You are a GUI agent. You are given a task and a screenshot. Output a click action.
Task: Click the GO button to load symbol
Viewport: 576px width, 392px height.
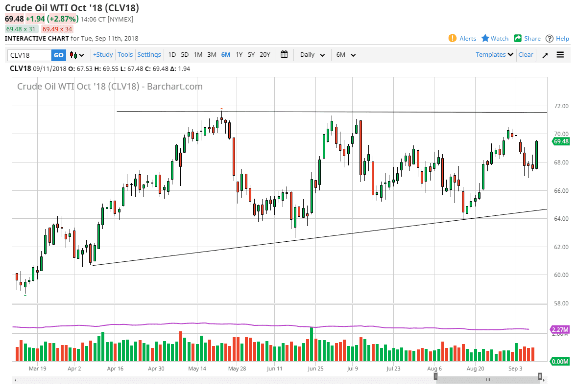click(x=58, y=55)
